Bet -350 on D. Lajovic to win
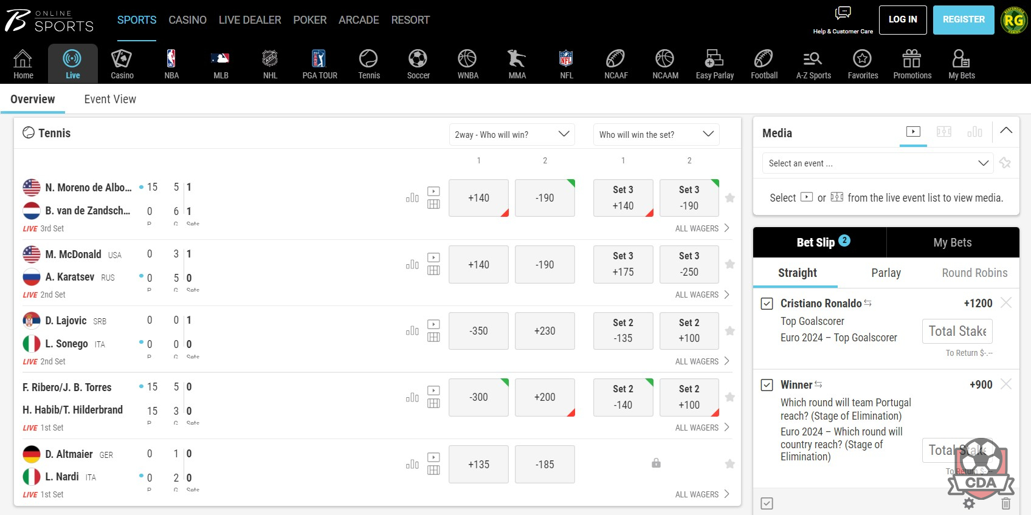The width and height of the screenshot is (1031, 515). tap(478, 331)
